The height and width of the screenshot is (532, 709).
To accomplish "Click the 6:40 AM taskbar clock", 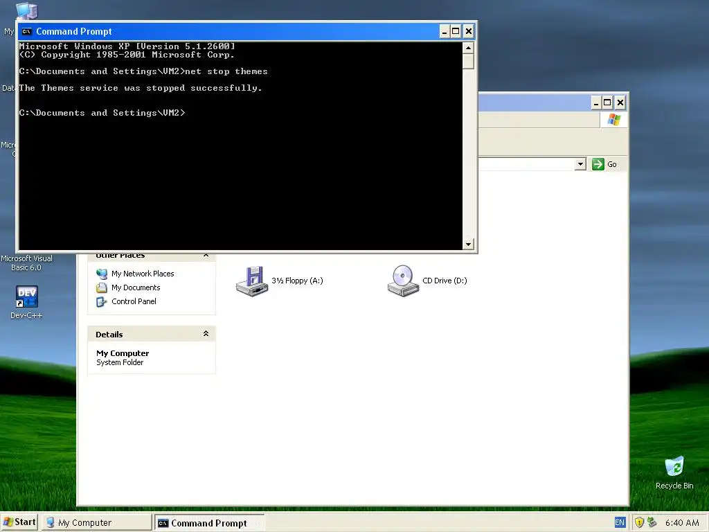I will [682, 522].
